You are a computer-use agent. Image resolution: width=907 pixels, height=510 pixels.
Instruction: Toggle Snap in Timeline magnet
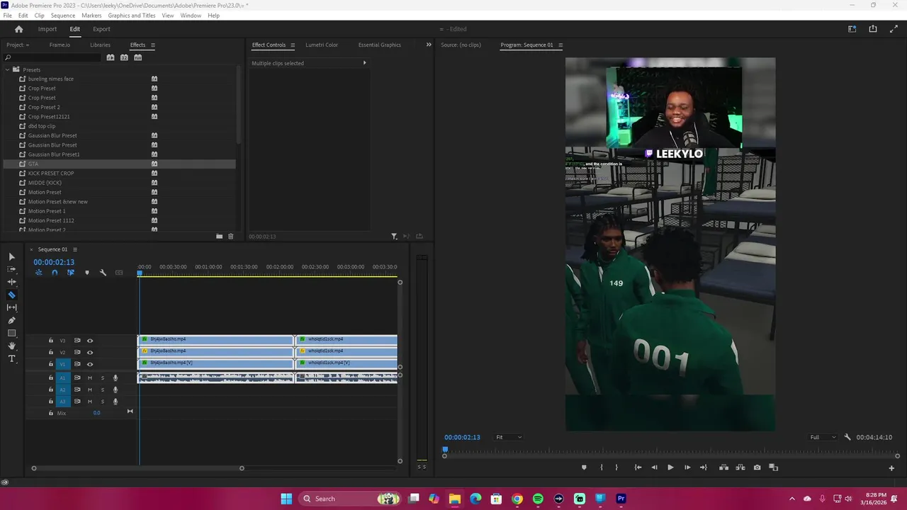pyautogui.click(x=55, y=273)
